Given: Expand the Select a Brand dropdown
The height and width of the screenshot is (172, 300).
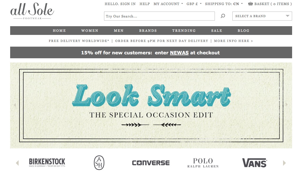Looking at the screenshot, I should 262,16.
